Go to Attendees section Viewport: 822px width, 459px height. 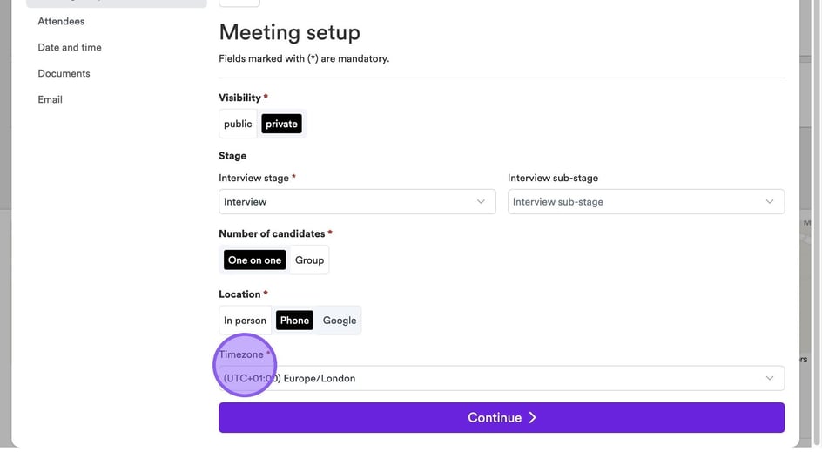(61, 21)
